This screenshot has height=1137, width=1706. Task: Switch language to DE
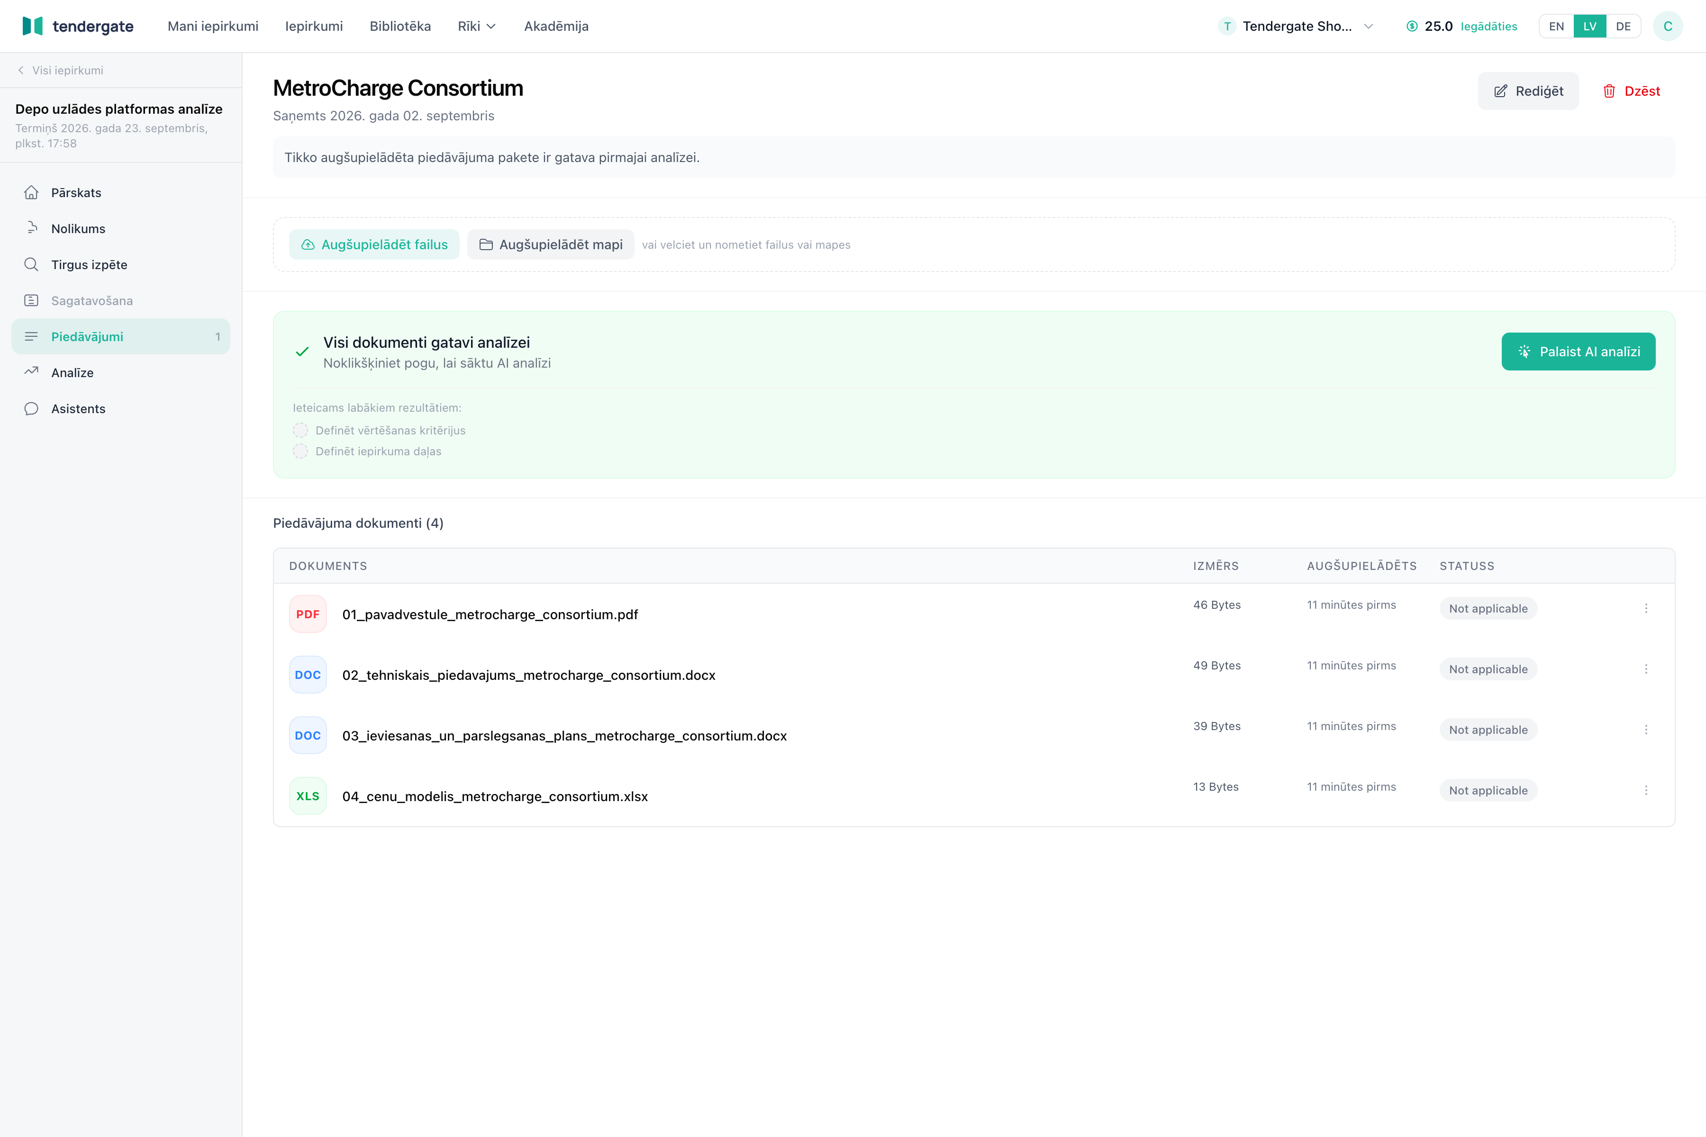tap(1624, 26)
